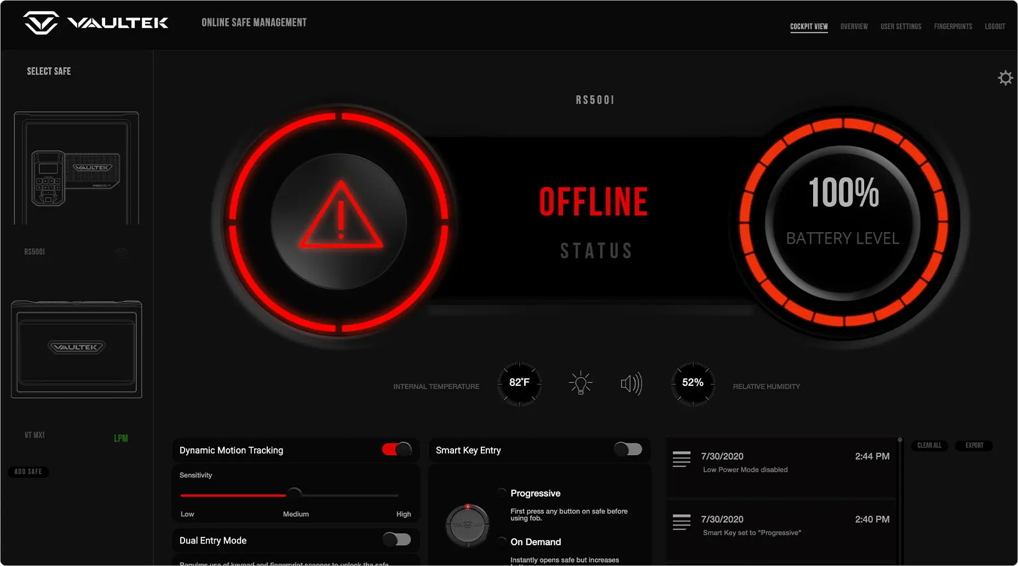
Task: Click the green LPM indicator text
Action: pos(121,438)
